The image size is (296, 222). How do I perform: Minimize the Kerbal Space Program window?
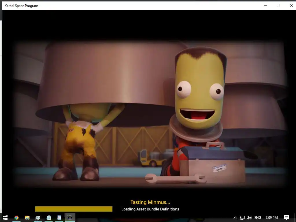[x=265, y=6]
